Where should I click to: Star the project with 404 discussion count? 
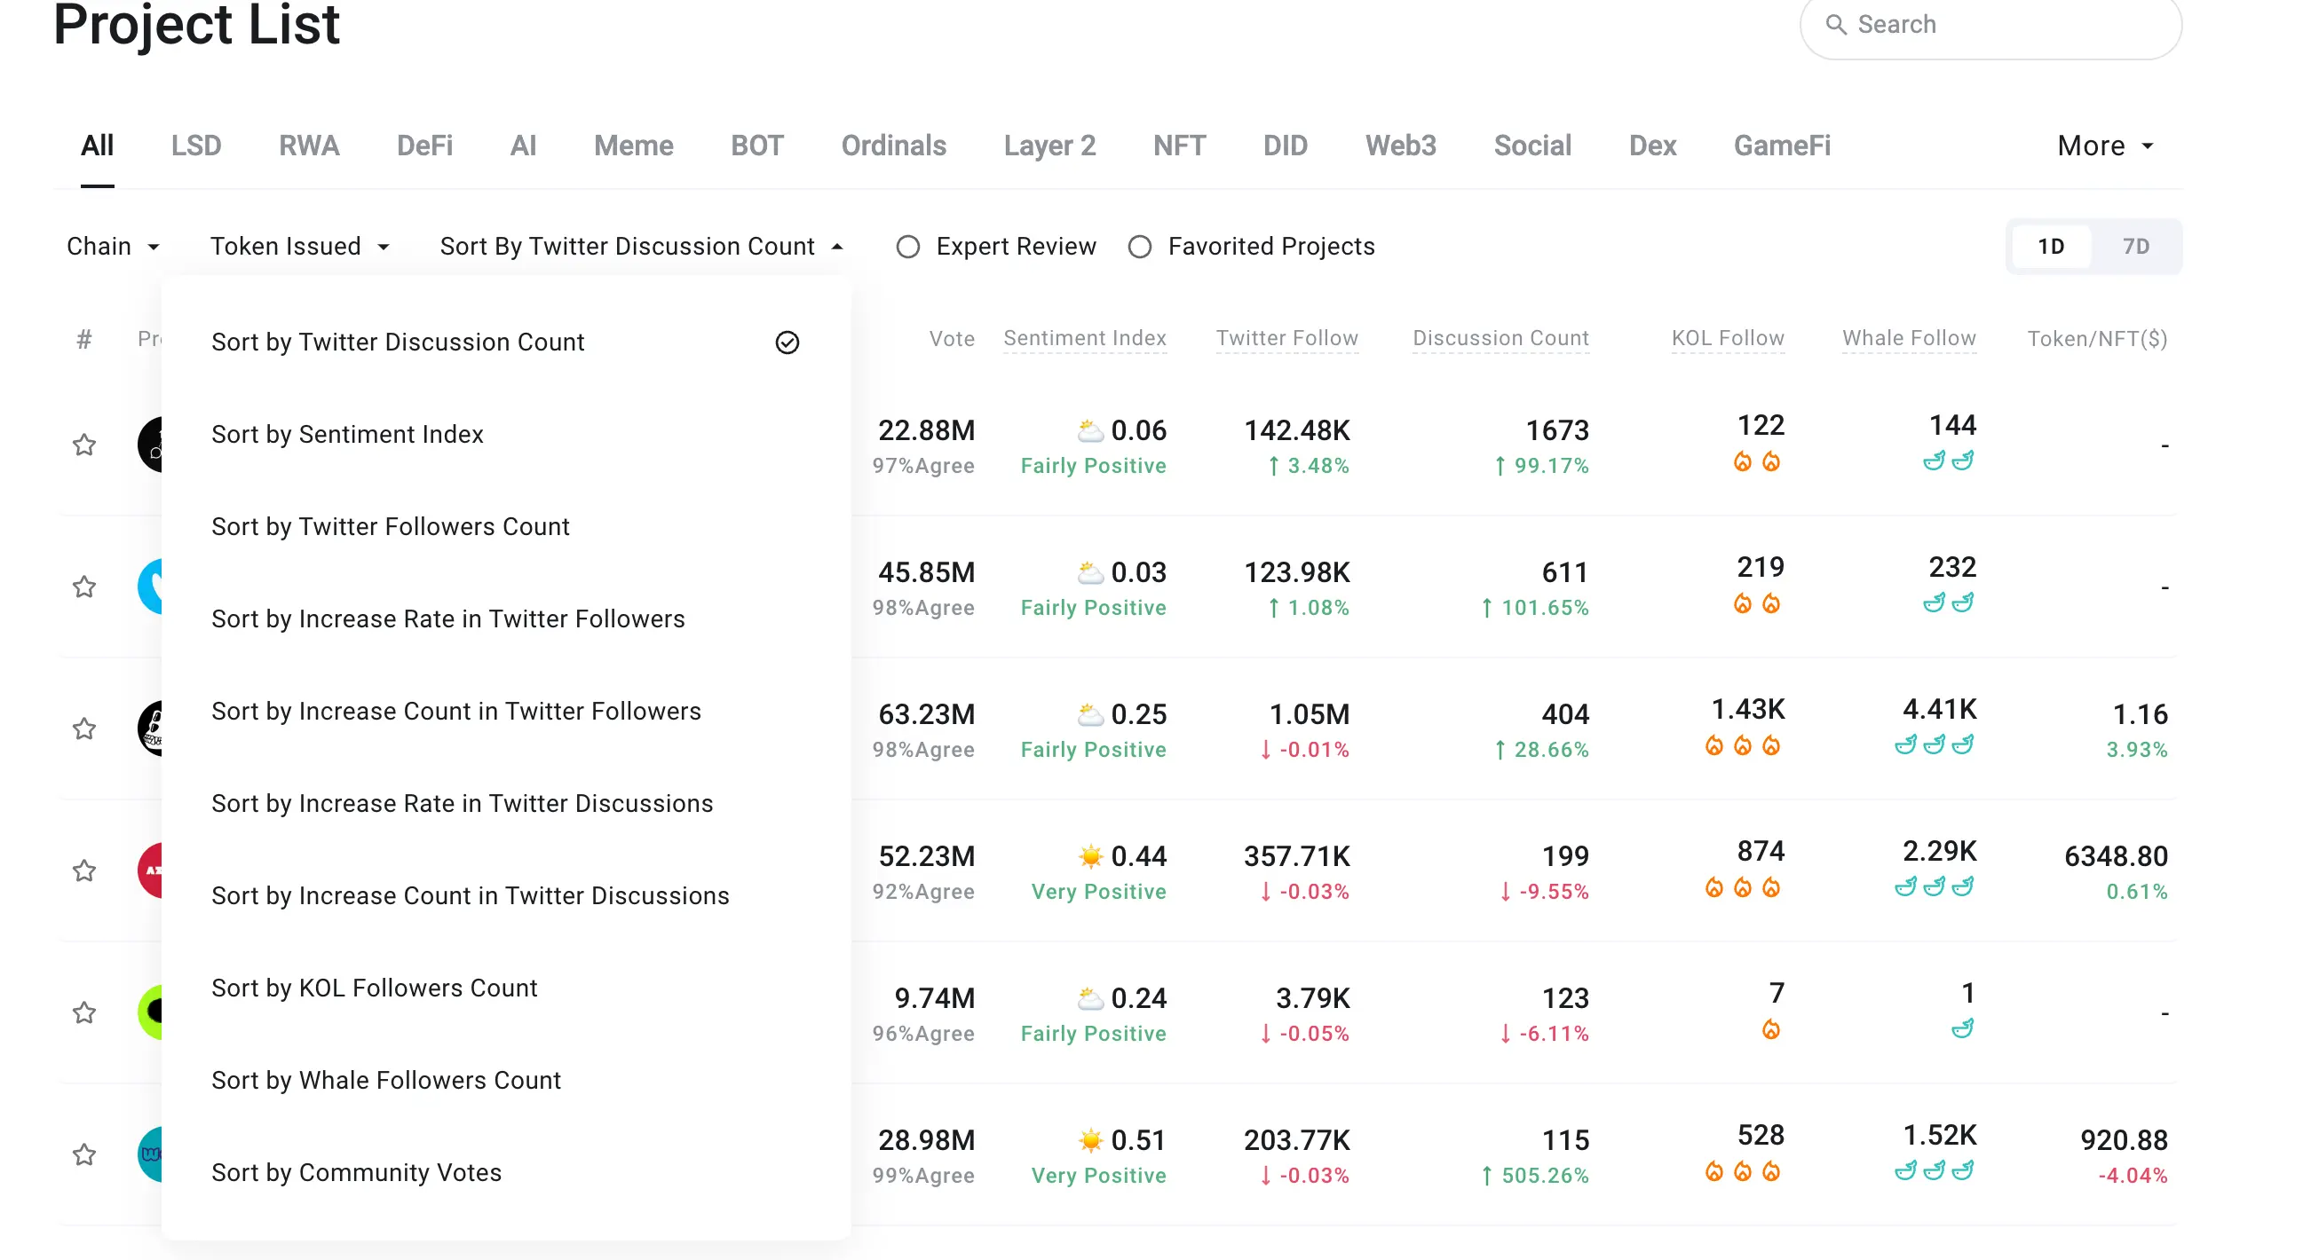pos(84,729)
